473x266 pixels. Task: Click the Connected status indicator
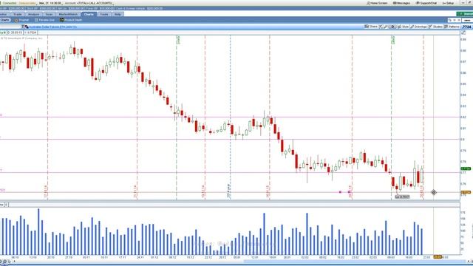pos(9,3)
